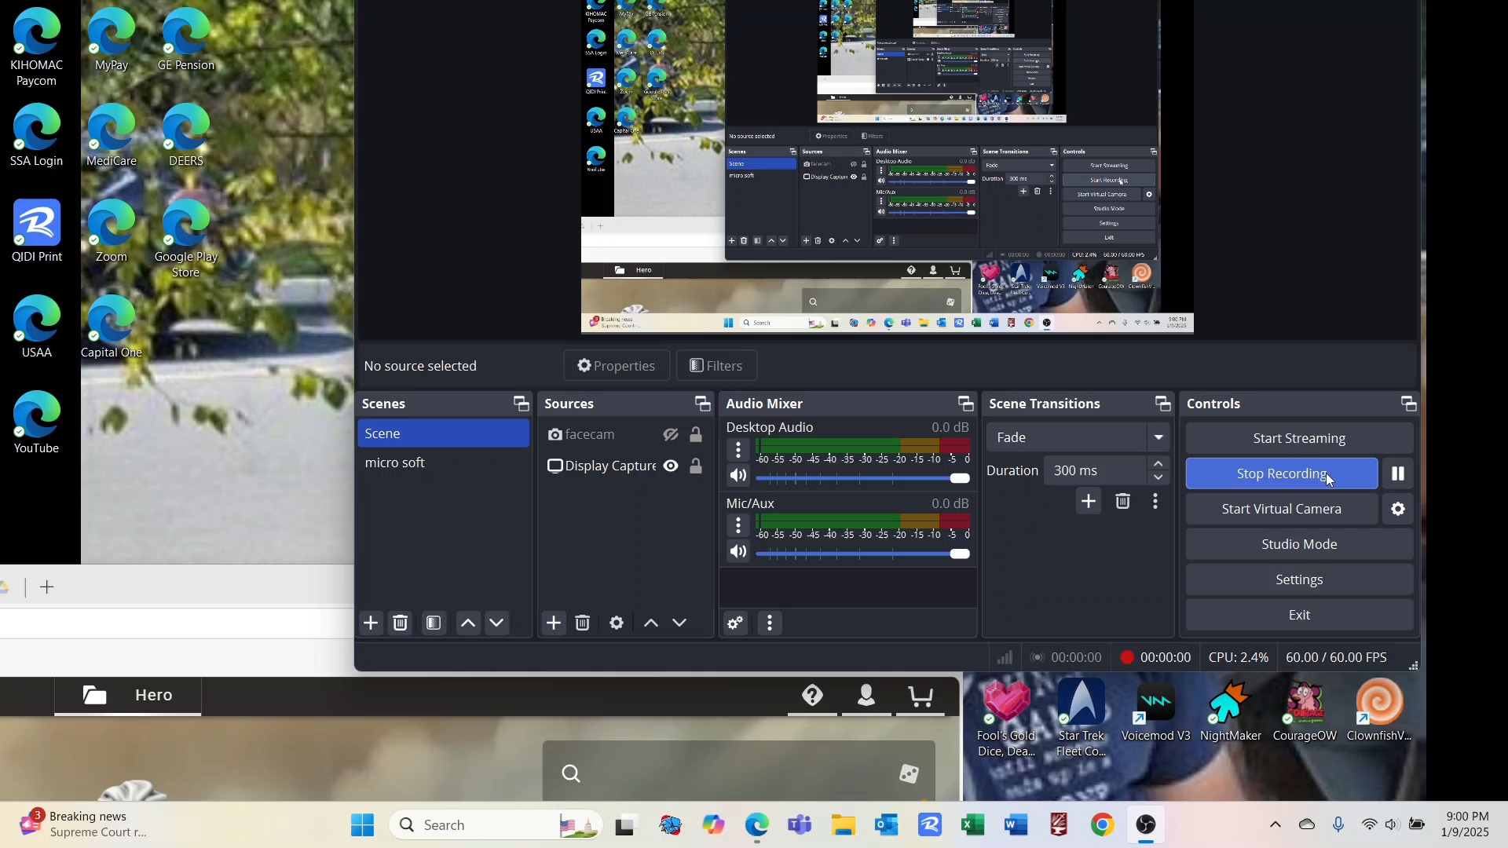Viewport: 1508px width, 848px height.
Task: Open OBS Settings button
Action: coord(1299,579)
